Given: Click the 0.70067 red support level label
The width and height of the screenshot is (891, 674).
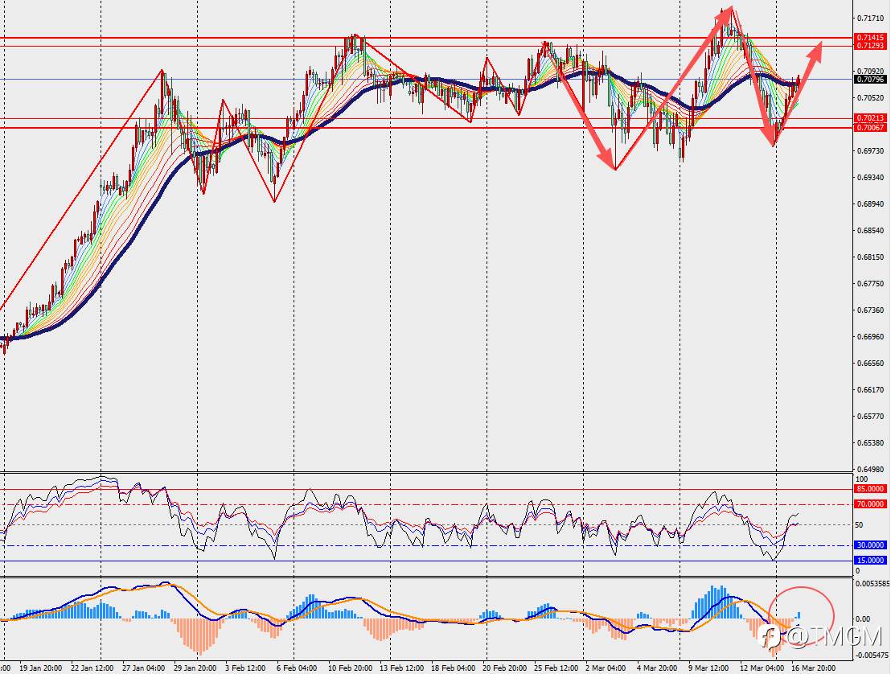Looking at the screenshot, I should [869, 127].
